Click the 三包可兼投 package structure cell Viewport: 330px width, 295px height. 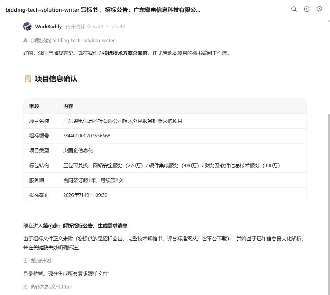[x=182, y=165]
